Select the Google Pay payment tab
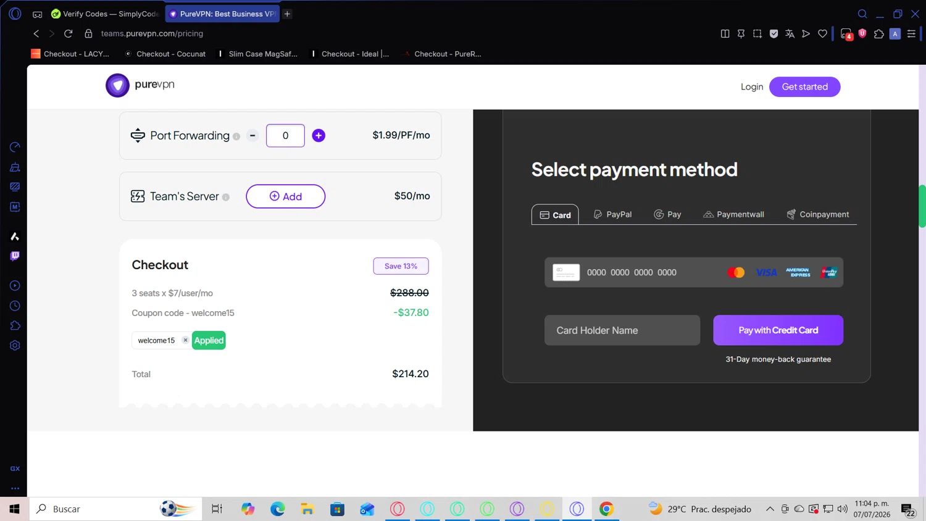Viewport: 926px width, 521px height. click(667, 214)
